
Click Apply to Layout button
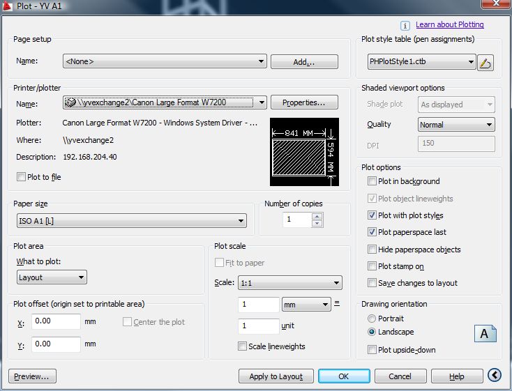(x=276, y=376)
